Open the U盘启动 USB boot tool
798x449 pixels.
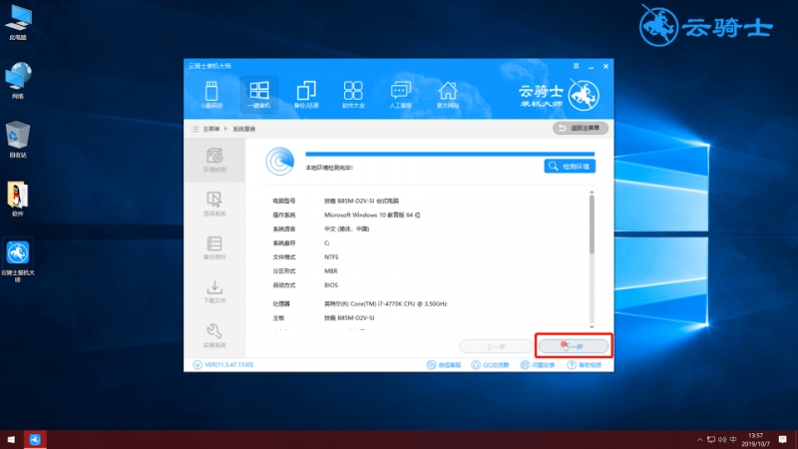tap(211, 95)
